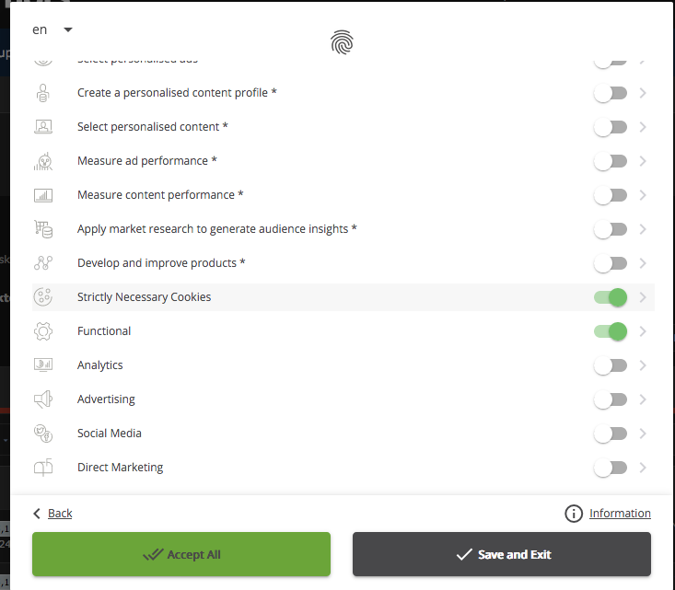Click the Analytics chart icon
675x590 pixels.
pyautogui.click(x=43, y=364)
